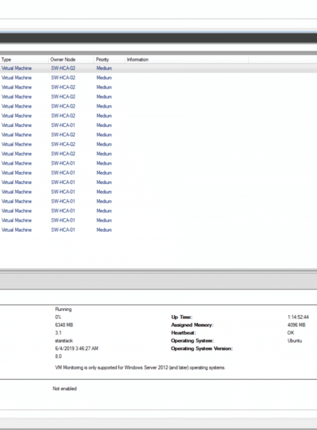Click the 3.1 value in details
Image resolution: width=317 pixels, height=430 pixels.
pos(58,333)
